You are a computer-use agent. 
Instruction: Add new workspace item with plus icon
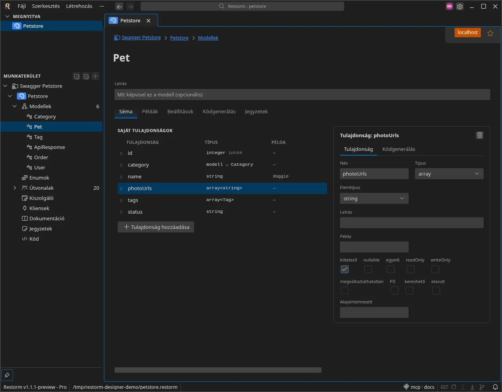95,76
